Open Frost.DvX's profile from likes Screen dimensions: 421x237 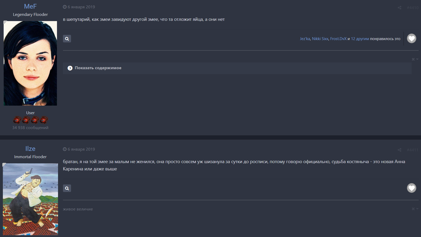click(x=338, y=39)
